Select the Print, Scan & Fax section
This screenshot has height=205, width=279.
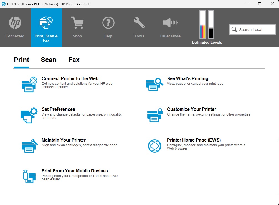point(46,28)
